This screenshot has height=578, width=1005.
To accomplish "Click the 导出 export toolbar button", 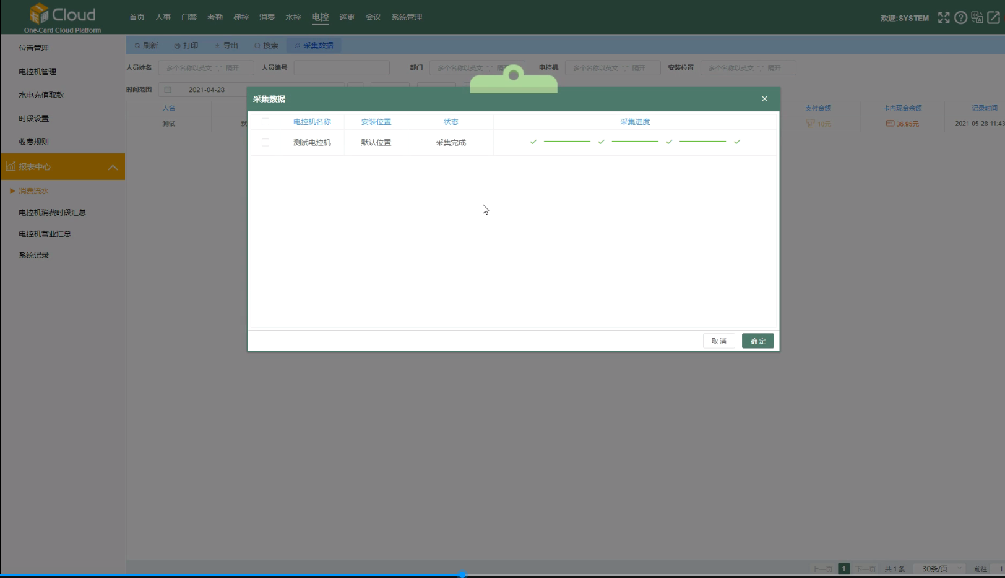I will [226, 46].
